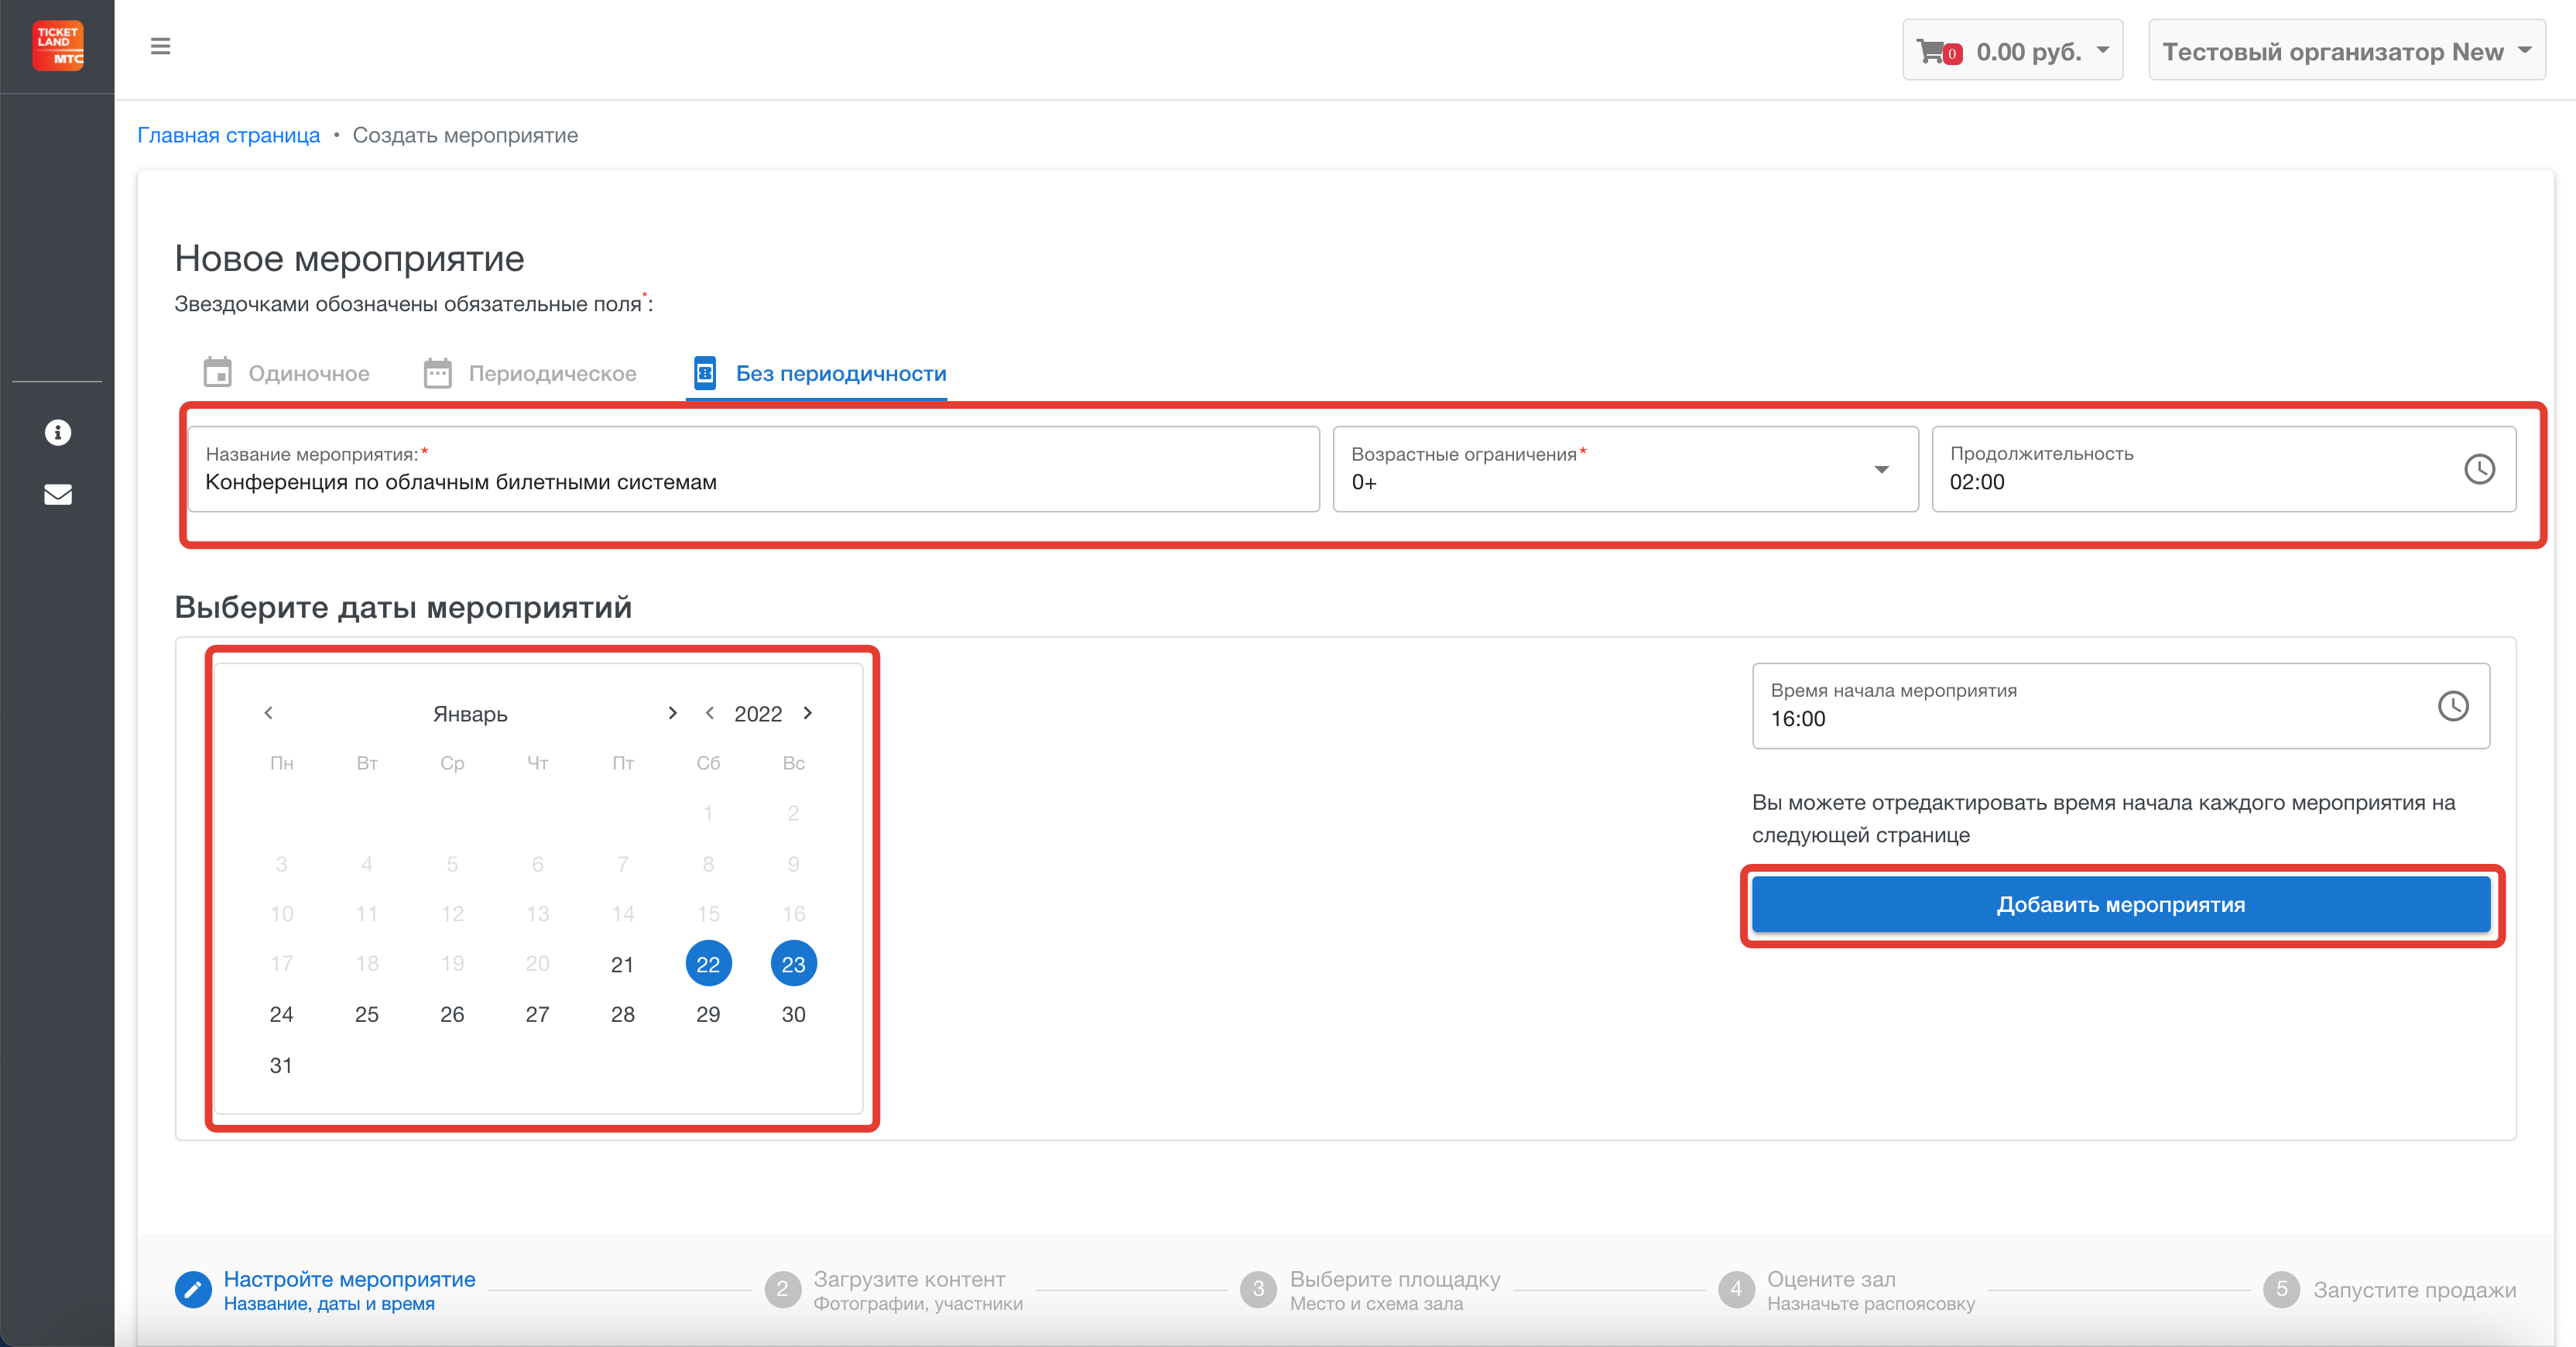Select the Периодическое tab
The height and width of the screenshot is (1347, 2576).
[529, 373]
